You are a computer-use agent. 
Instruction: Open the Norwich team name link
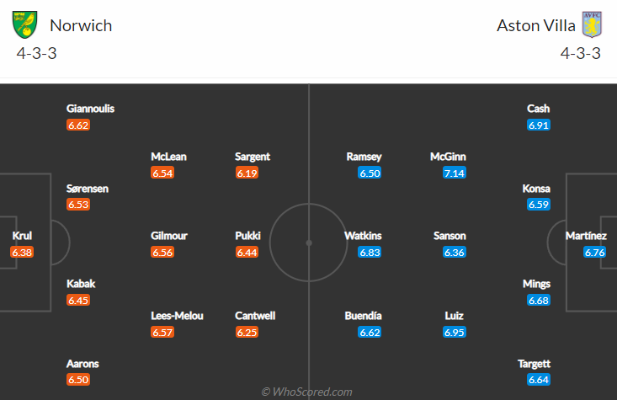(x=81, y=25)
